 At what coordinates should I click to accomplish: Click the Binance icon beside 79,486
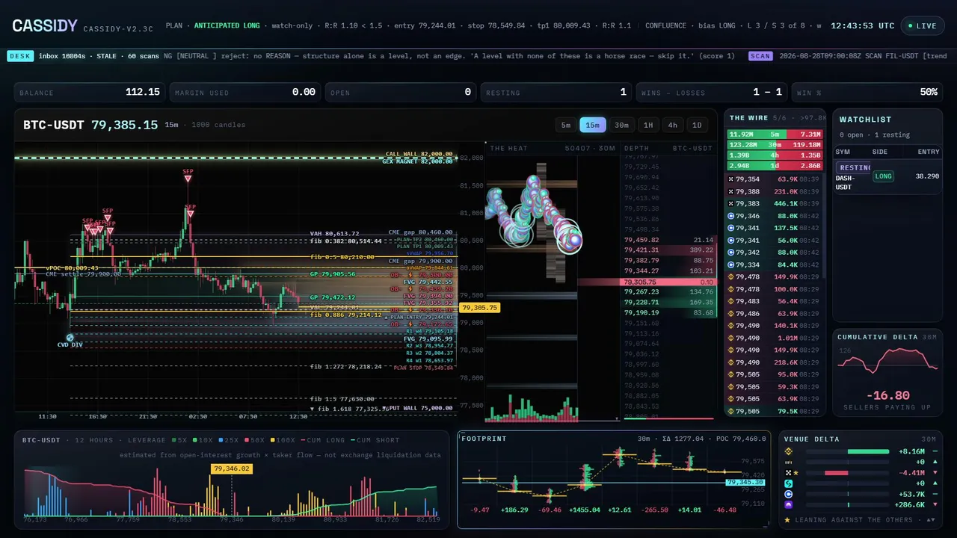[x=730, y=314]
